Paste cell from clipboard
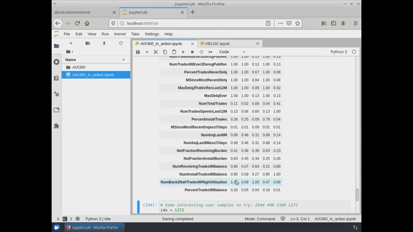413x232 pixels. click(x=174, y=52)
